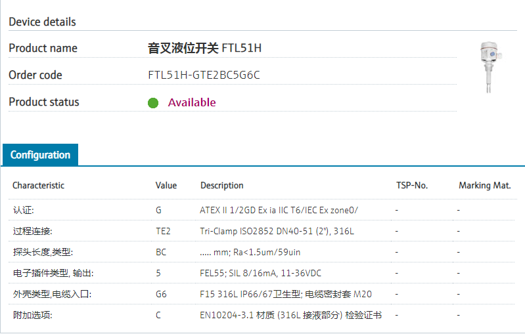
Task: Click the order code FTL51H-GTE2BC5G6C
Action: pos(204,75)
